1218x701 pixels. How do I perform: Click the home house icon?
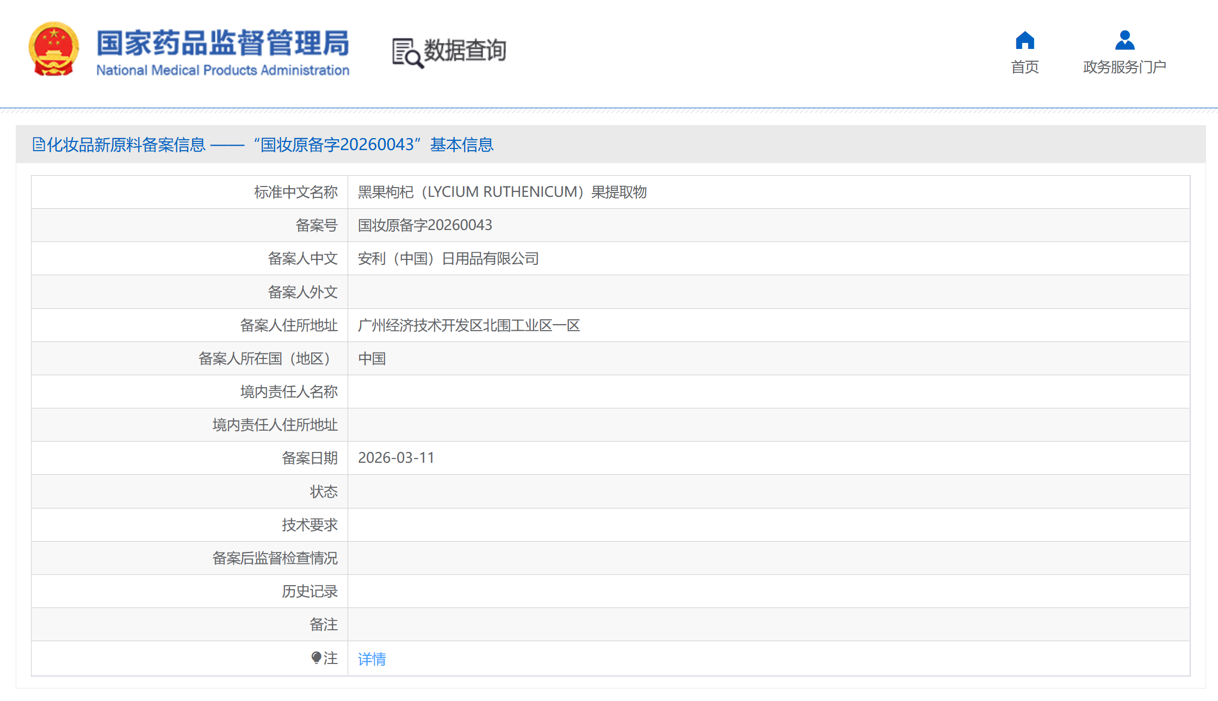coord(1024,40)
